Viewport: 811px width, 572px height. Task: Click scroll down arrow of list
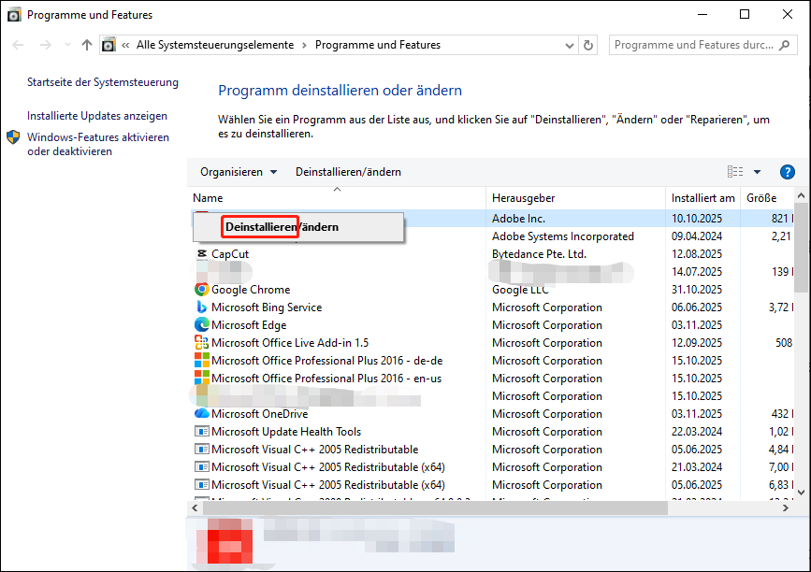click(801, 493)
